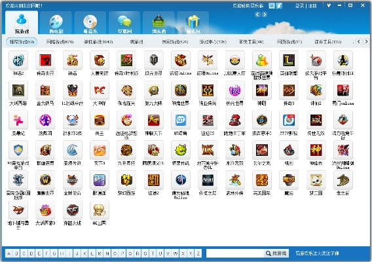The image size is (372, 262).
Task: Click the header banner next arrow
Action: click(265, 14)
